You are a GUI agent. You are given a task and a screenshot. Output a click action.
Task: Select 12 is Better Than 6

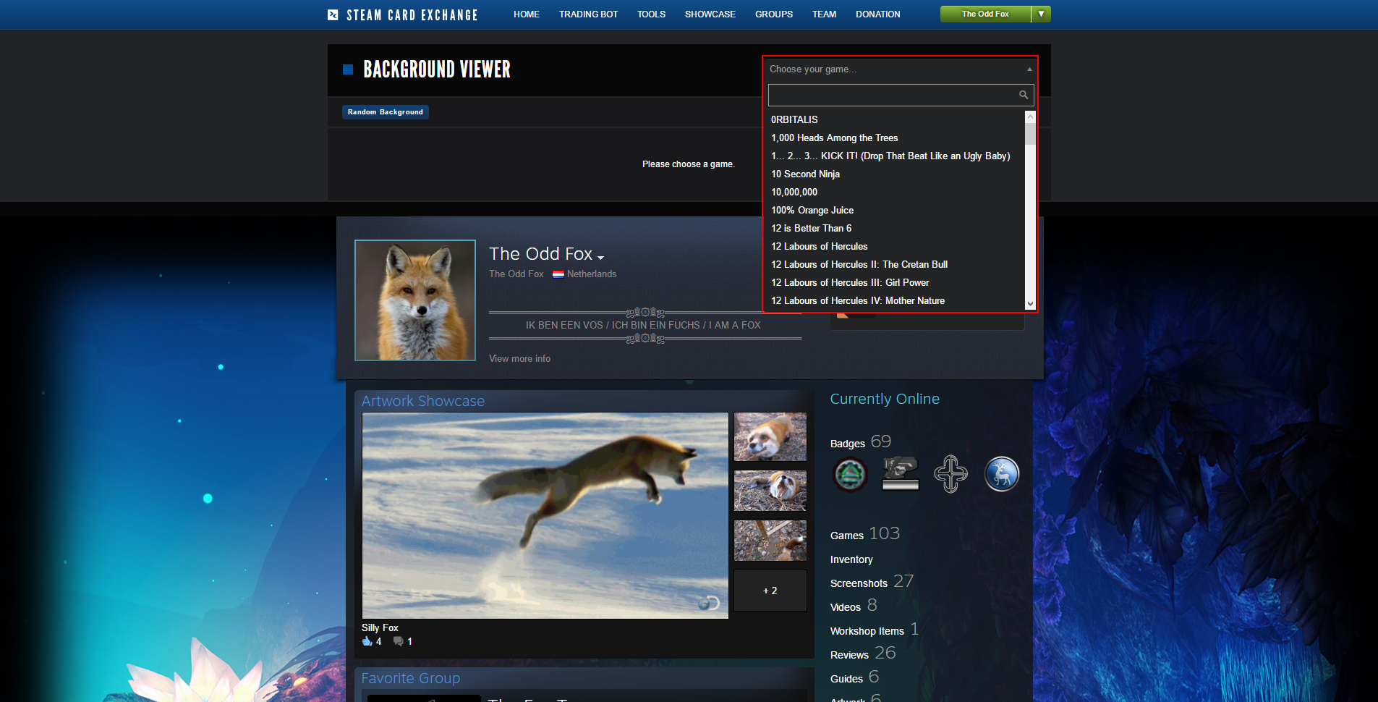(x=897, y=228)
